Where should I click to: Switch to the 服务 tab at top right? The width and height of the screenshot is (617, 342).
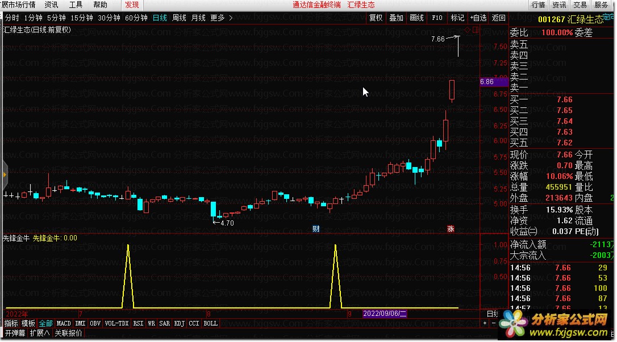(601, 5)
